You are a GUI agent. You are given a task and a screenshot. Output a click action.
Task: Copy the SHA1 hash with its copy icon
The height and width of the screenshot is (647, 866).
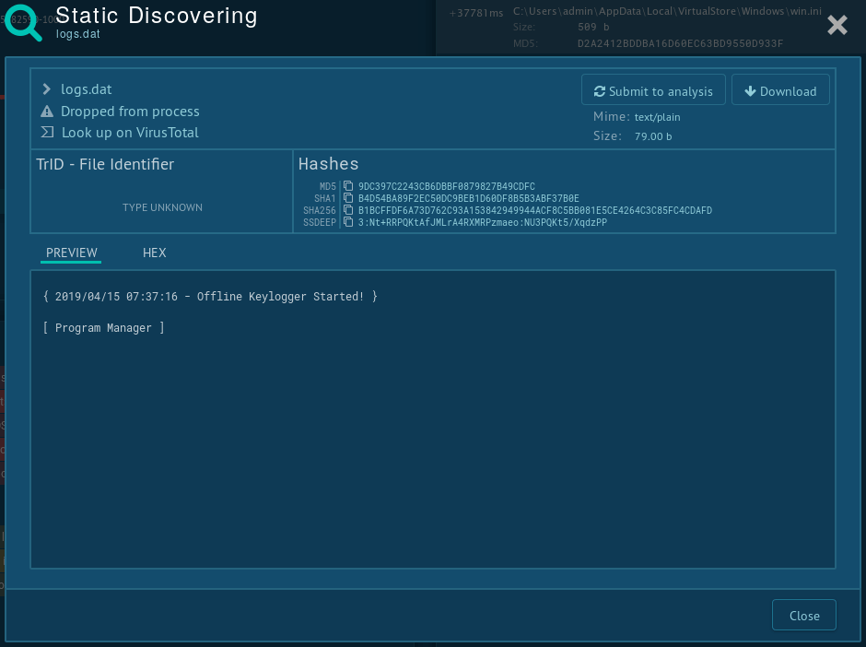pyautogui.click(x=348, y=198)
